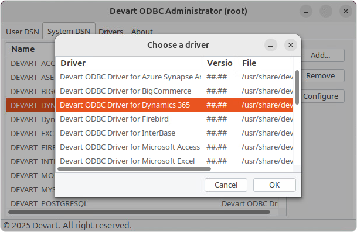Screen dimensions: 357x232
Task: Click the Name column header in DSN list
Action: coord(31,49)
